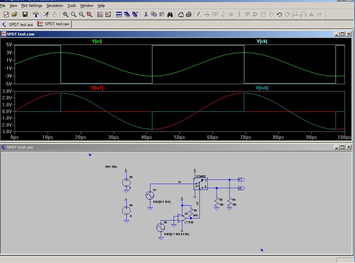
Task: Open the Plot Settings menu
Action: 32,6
